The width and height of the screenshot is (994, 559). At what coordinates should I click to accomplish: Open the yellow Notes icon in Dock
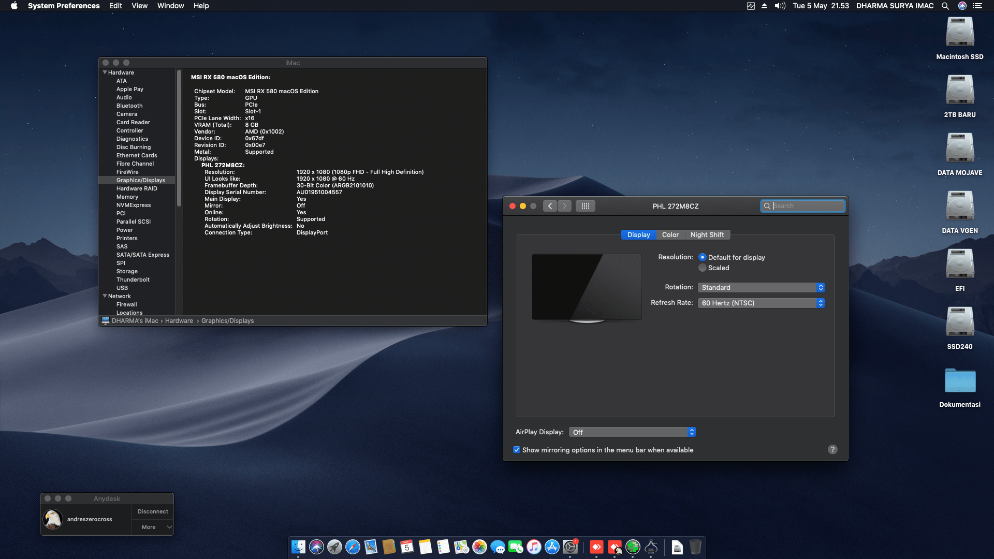[425, 547]
